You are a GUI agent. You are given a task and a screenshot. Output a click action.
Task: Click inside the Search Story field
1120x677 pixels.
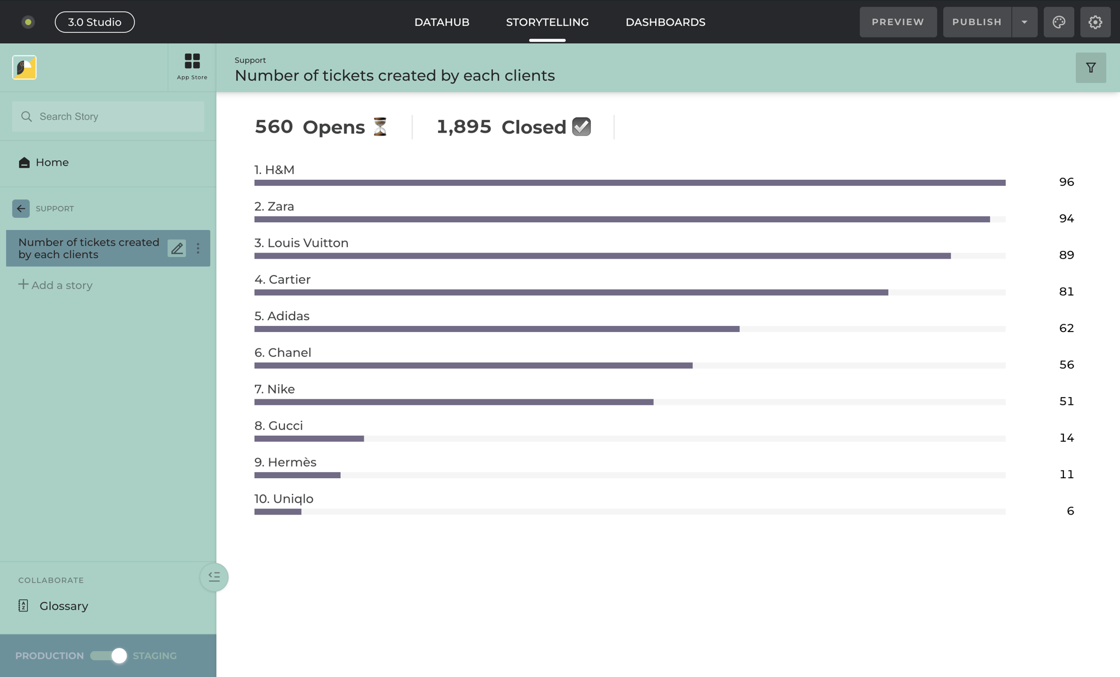click(108, 116)
